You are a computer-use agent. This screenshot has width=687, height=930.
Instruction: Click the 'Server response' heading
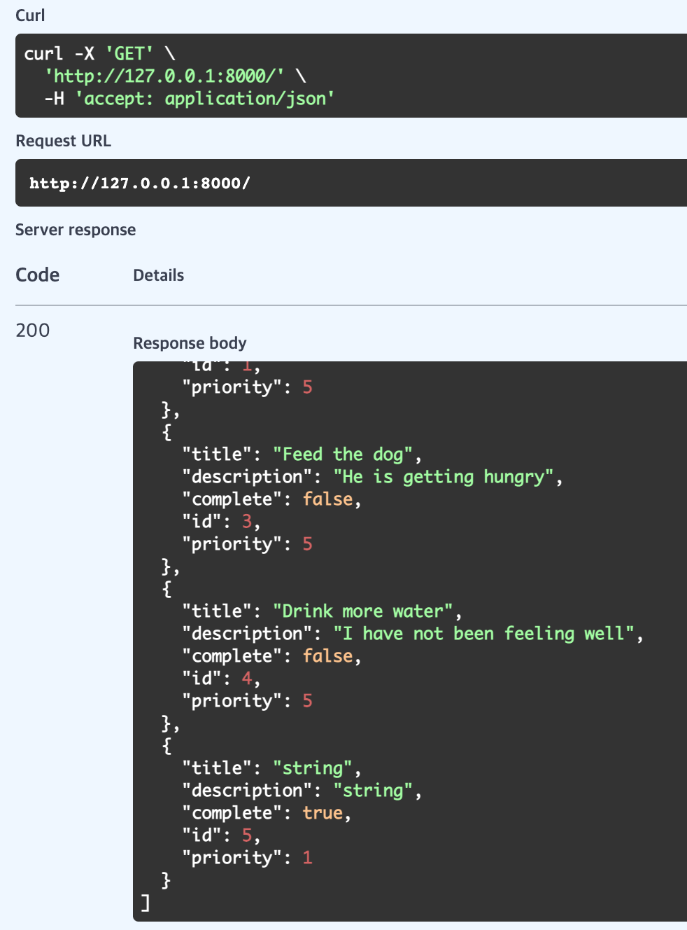tap(76, 230)
